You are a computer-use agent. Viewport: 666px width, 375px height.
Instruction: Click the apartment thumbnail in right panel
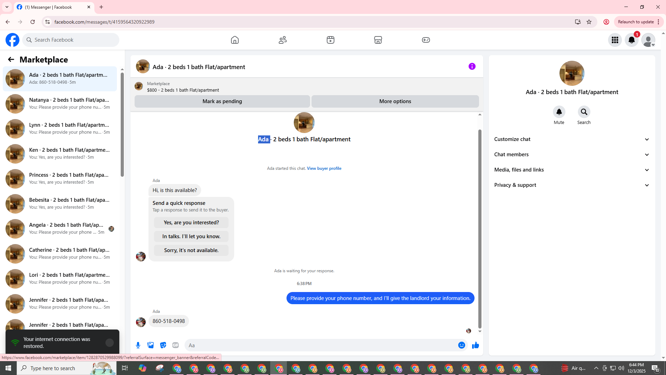pyautogui.click(x=572, y=73)
